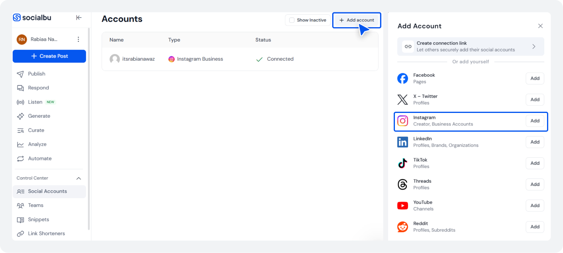Open Create connection link arrow

click(534, 46)
